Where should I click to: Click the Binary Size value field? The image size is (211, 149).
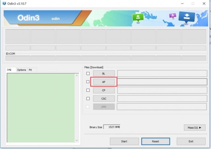[112, 127]
